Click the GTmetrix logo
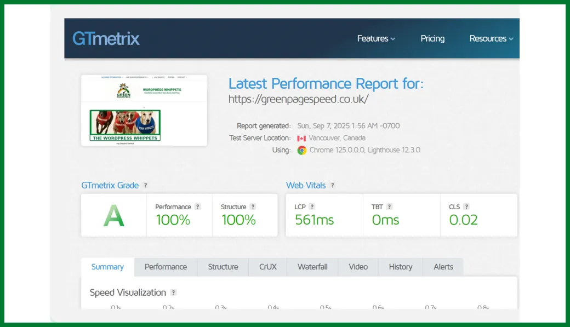 pos(106,38)
